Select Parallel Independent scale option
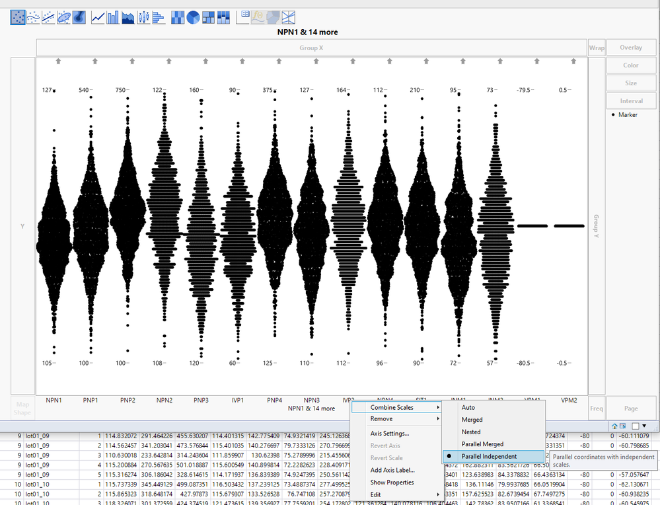This screenshot has height=505, width=660. (x=489, y=456)
